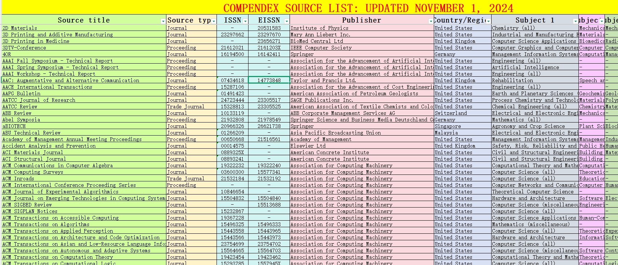The width and height of the screenshot is (618, 265).
Task: Expand the ISSN column filter dropdown
Action: pyautogui.click(x=245, y=21)
